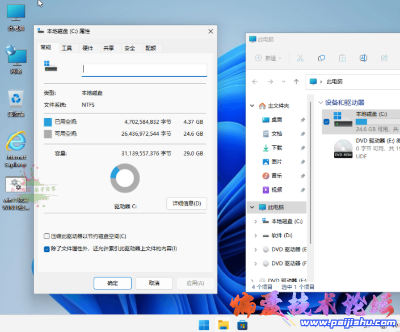Enable compress this drive to save space

pyautogui.click(x=47, y=236)
